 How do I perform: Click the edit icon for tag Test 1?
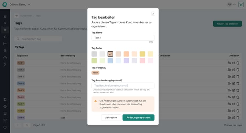[234, 63]
